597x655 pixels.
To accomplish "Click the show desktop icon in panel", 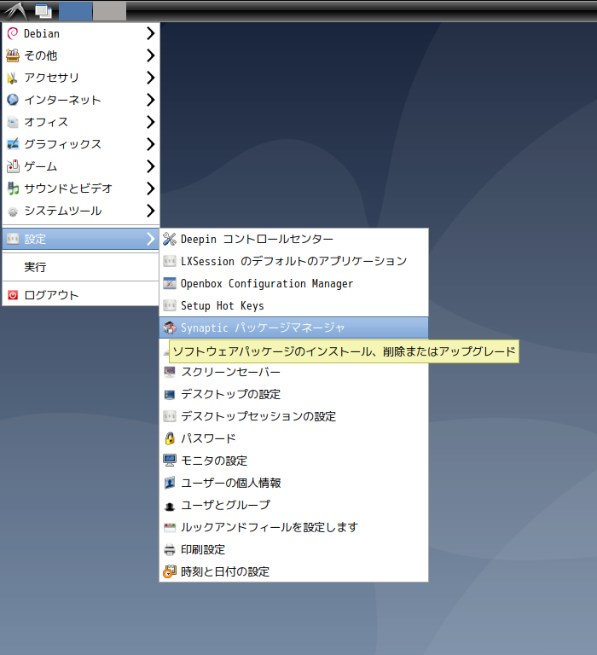I will (x=43, y=11).
